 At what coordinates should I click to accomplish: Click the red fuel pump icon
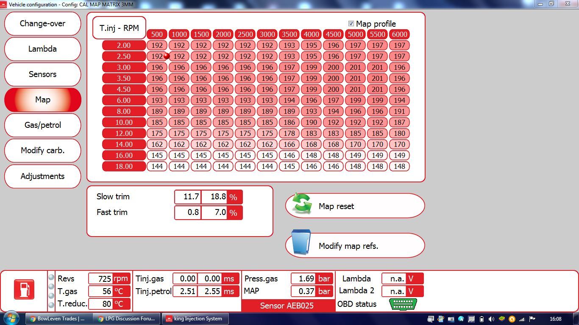24,290
